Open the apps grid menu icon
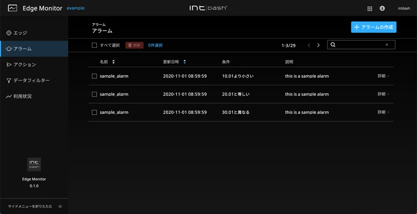The height and width of the screenshot is (214, 417). pyautogui.click(x=369, y=8)
